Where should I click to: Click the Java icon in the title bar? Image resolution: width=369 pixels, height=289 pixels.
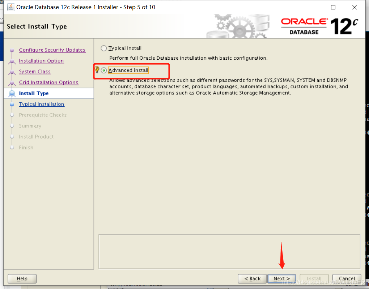(x=10, y=7)
